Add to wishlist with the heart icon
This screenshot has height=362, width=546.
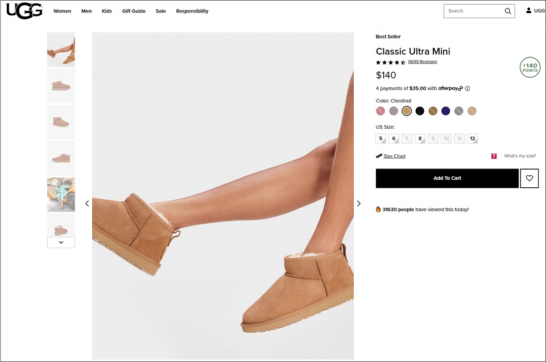(530, 178)
